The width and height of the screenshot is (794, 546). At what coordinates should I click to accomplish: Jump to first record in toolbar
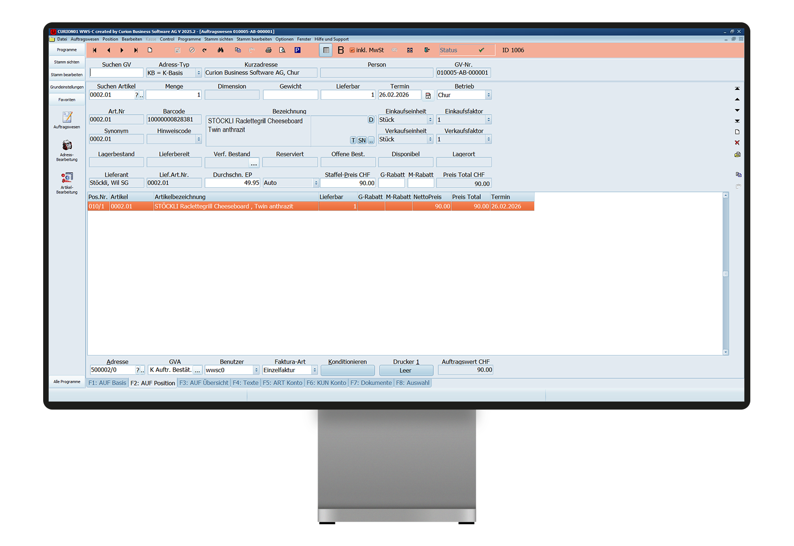[95, 50]
